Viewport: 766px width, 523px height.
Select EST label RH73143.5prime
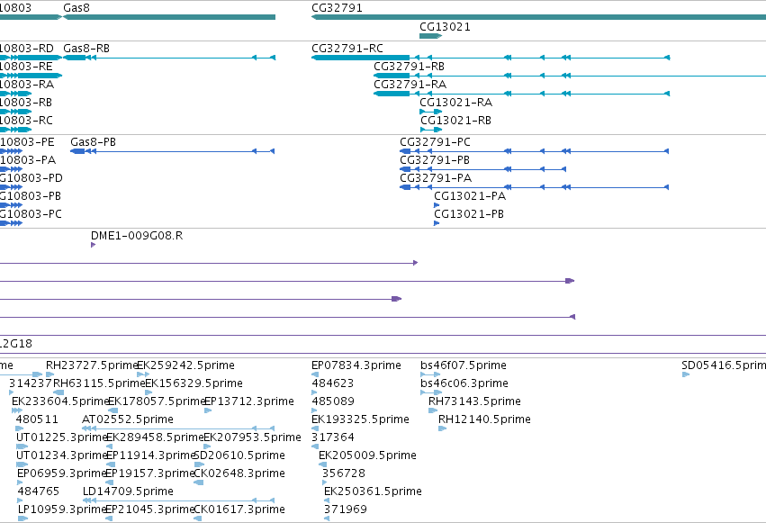coord(474,401)
